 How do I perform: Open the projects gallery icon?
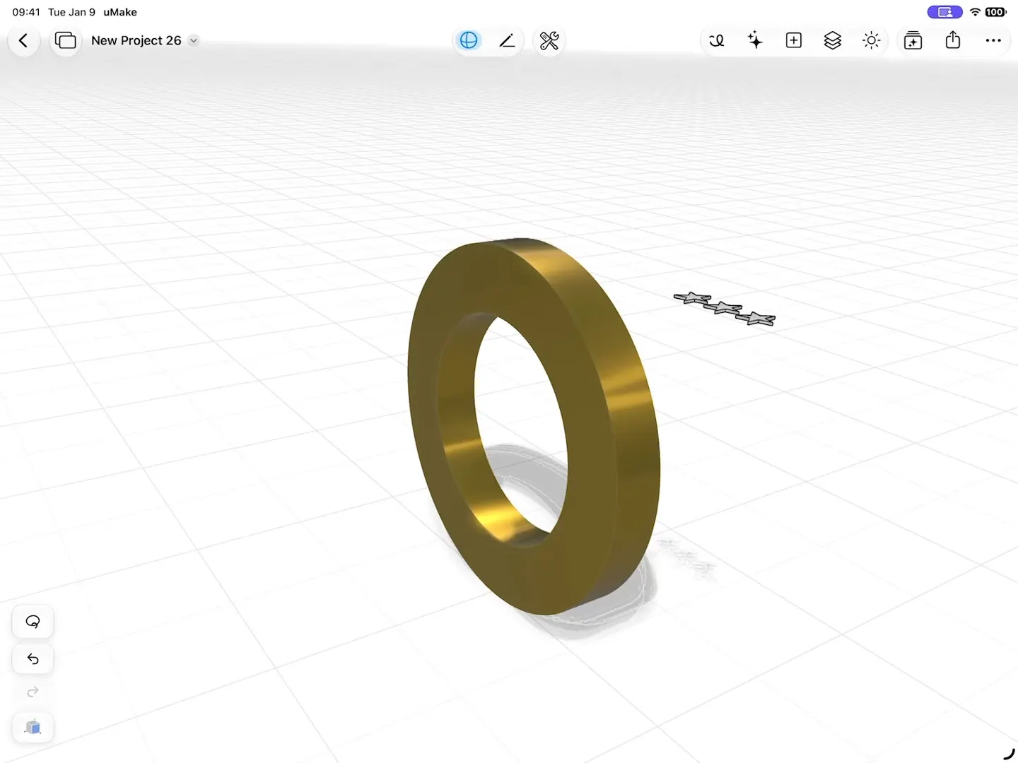[65, 41]
